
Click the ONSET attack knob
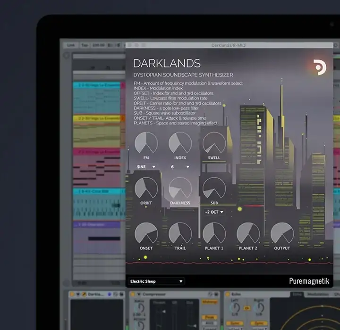click(x=146, y=233)
